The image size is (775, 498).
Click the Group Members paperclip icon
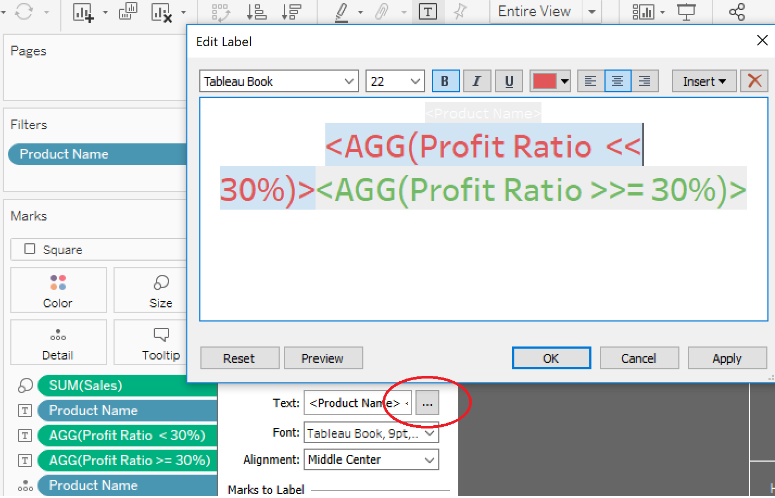pos(382,11)
